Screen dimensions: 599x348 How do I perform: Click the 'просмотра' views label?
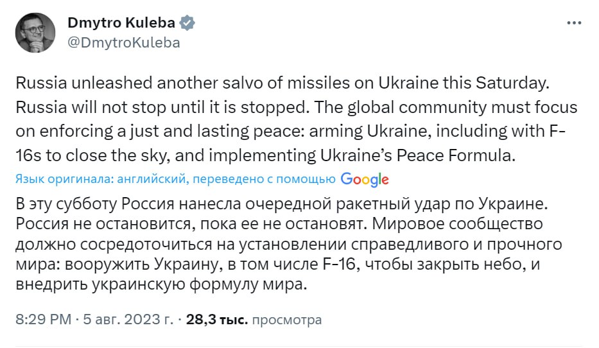pyautogui.click(x=287, y=319)
